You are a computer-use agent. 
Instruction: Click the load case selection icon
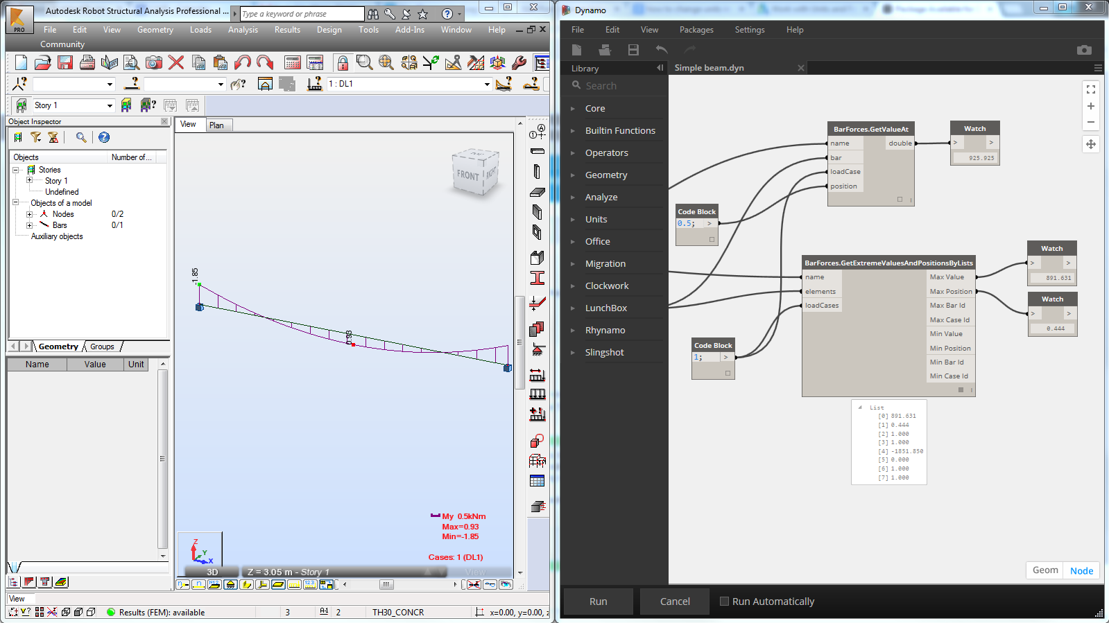coord(314,84)
